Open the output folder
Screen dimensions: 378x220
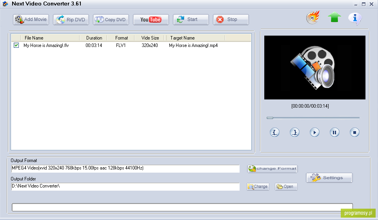click(x=286, y=187)
